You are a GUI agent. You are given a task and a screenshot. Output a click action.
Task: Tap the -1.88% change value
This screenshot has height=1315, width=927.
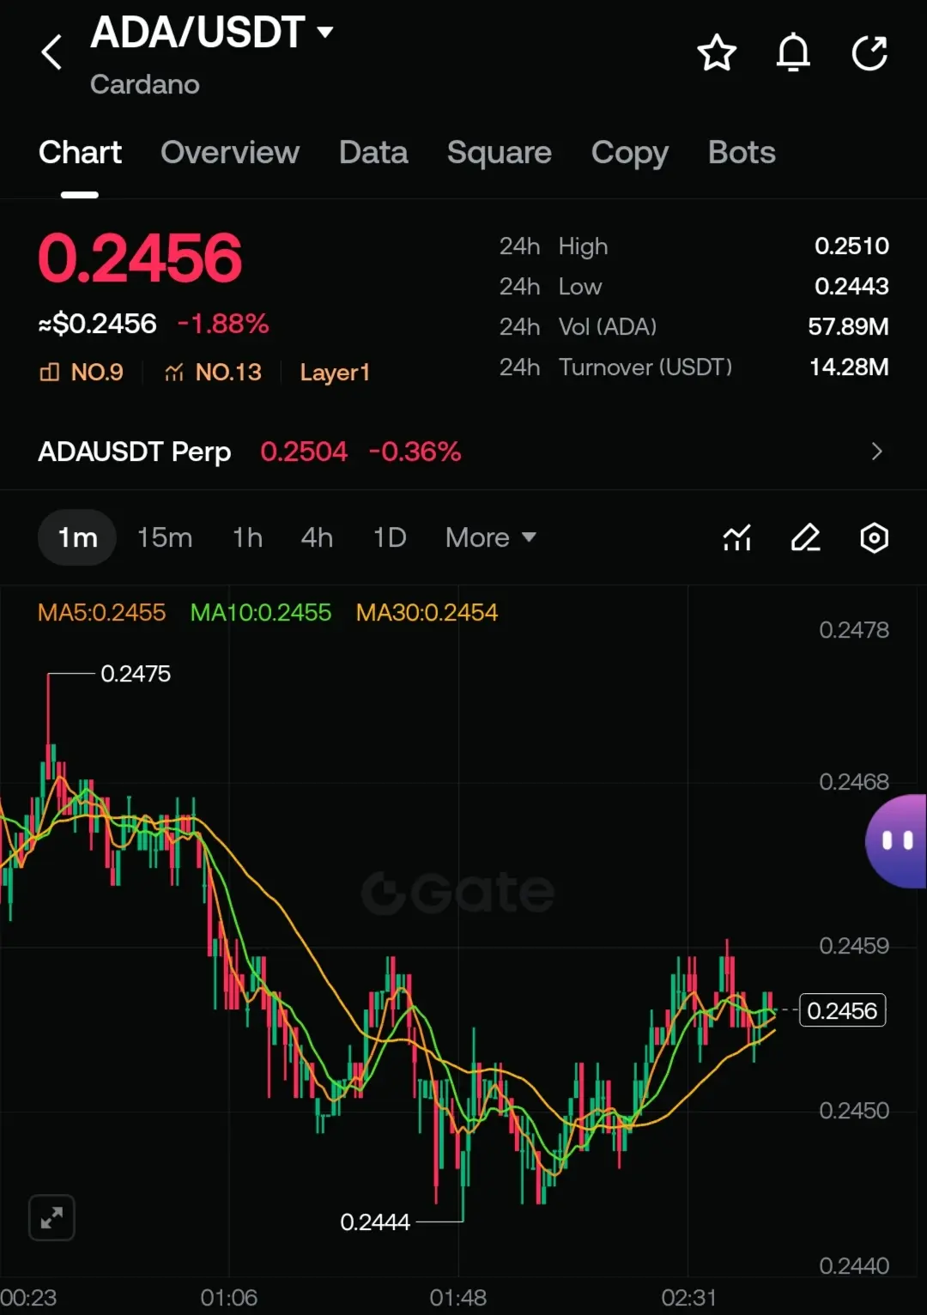pos(222,324)
